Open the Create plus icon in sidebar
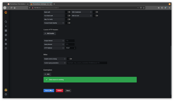Screen dimensions: 174x101 point(6,26)
